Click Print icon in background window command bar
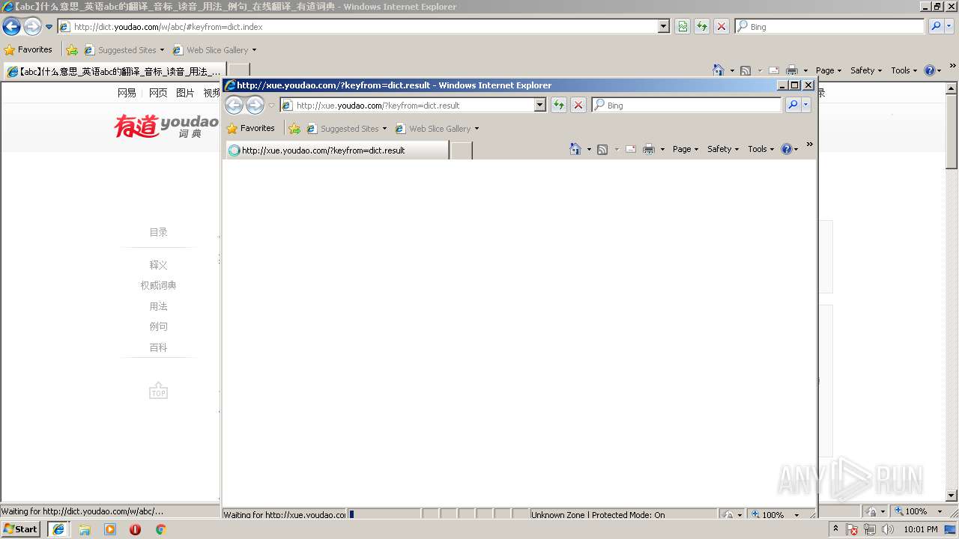This screenshot has height=539, width=959. (x=792, y=70)
